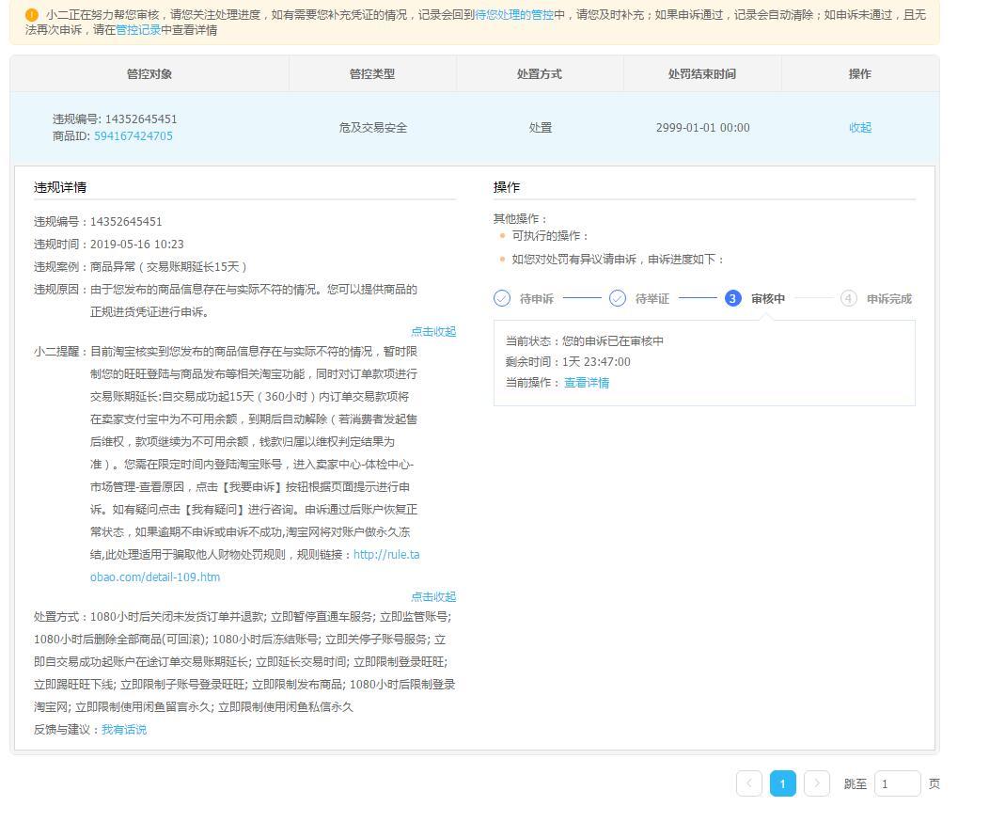The height and width of the screenshot is (822, 1005).
Task: Click step 4 申诉完成 circle icon
Action: coord(848,298)
